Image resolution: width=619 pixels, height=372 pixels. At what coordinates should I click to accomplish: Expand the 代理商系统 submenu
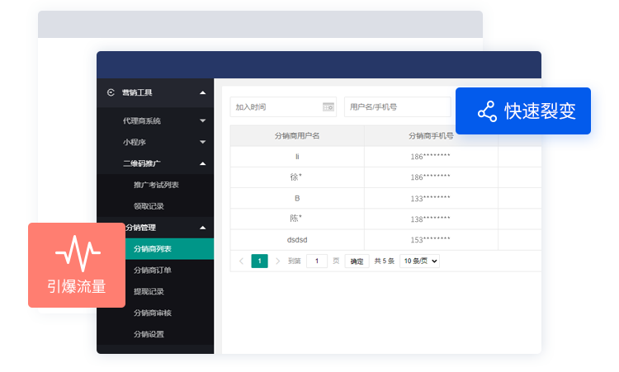[x=203, y=121]
